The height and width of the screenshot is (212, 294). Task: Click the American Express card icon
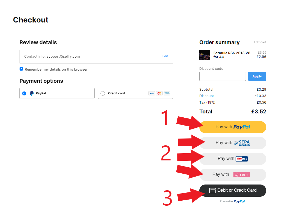point(167,93)
